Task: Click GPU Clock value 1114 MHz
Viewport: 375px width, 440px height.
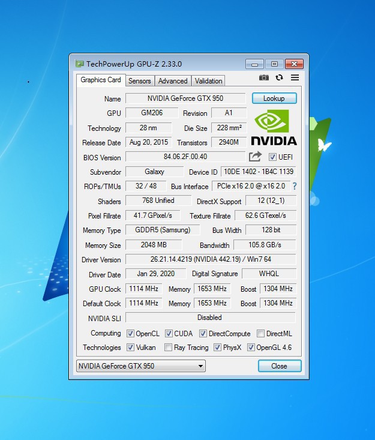Action: 143,289
